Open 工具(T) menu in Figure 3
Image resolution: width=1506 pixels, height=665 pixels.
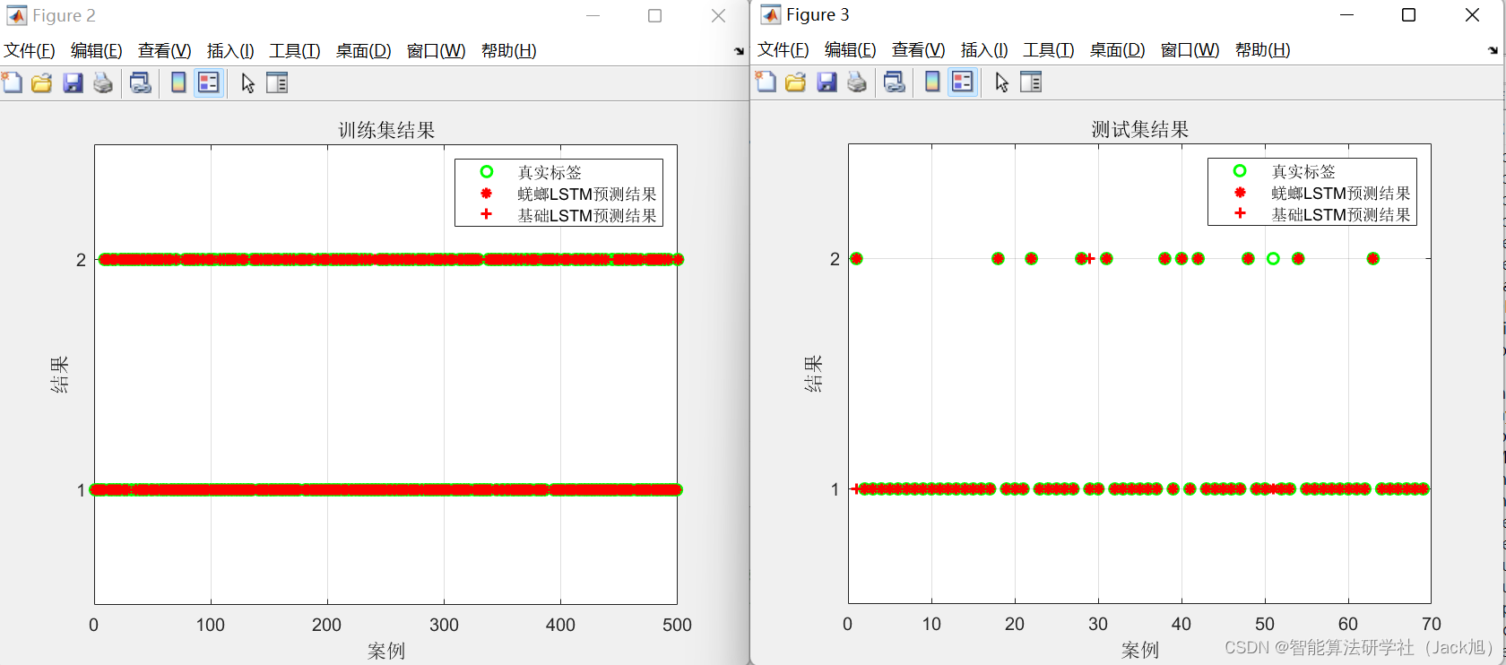point(1049,50)
